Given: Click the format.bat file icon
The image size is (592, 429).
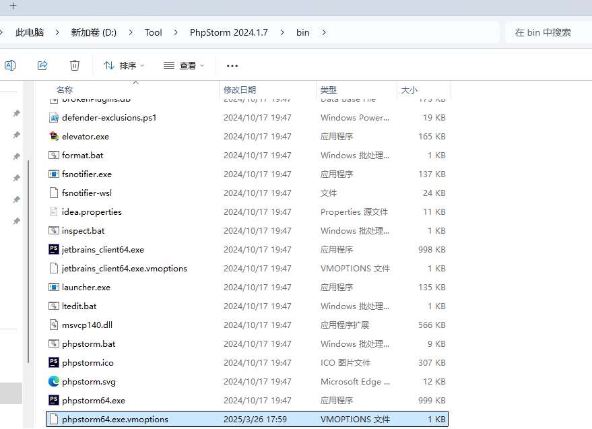Looking at the screenshot, I should (54, 155).
